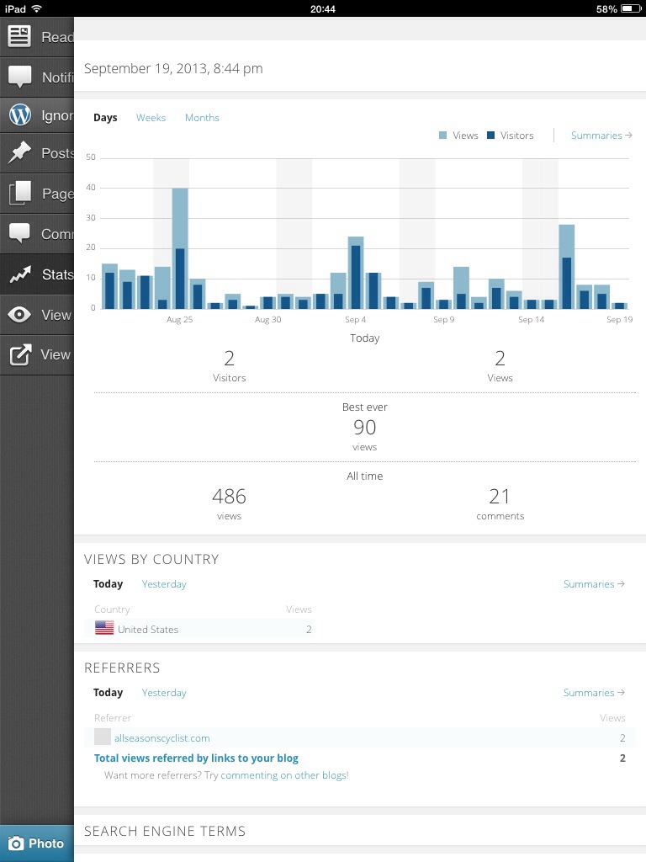
Task: Open Comments via the bubble icon
Action: point(19,233)
